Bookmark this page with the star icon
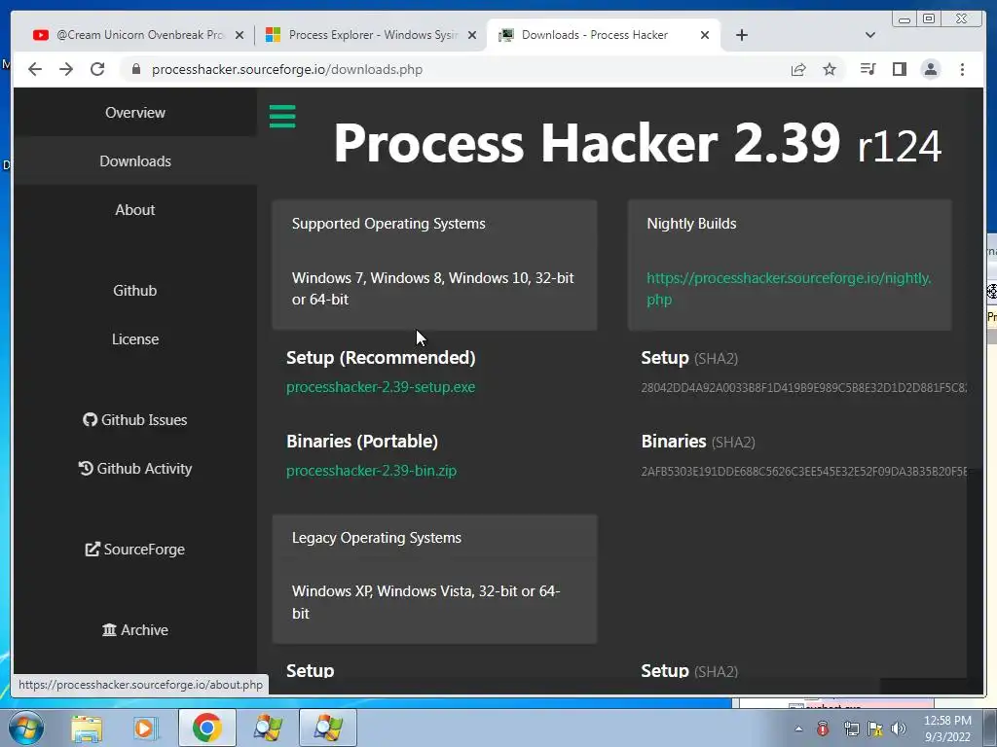Screen dimensions: 997x747 [x=830, y=69]
